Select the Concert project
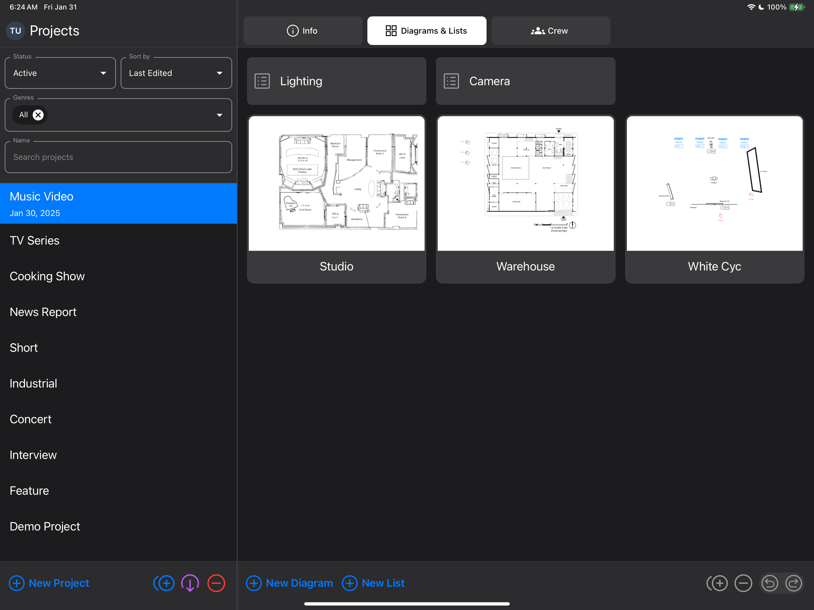 click(x=119, y=419)
